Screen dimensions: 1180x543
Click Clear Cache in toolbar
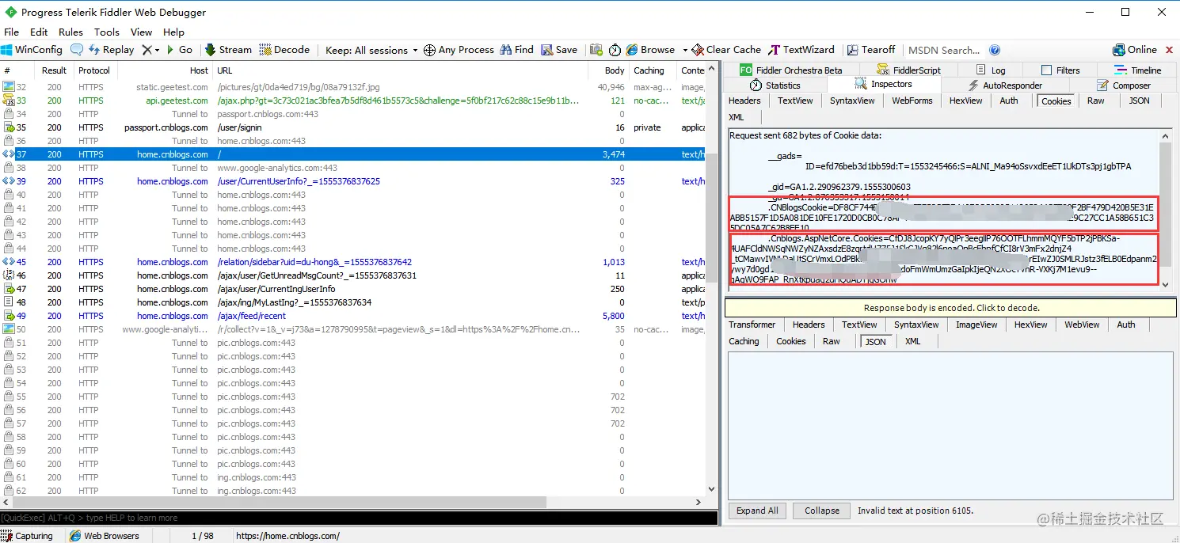(x=726, y=50)
